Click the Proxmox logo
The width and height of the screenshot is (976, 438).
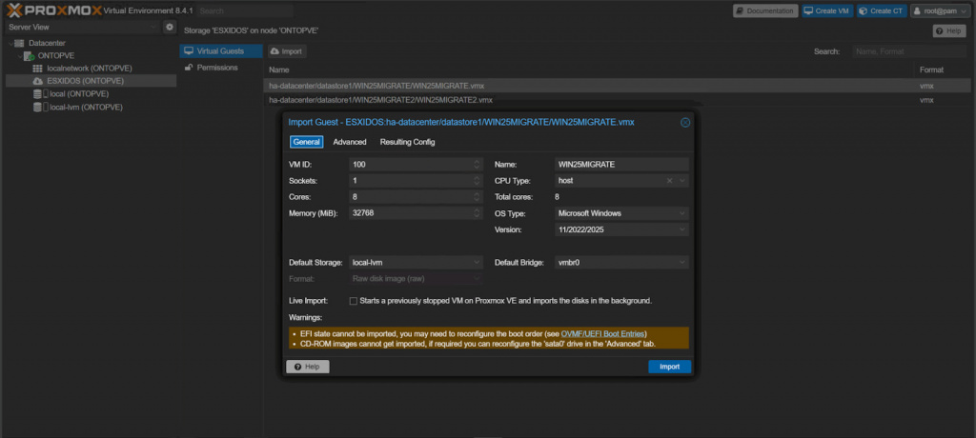click(53, 10)
